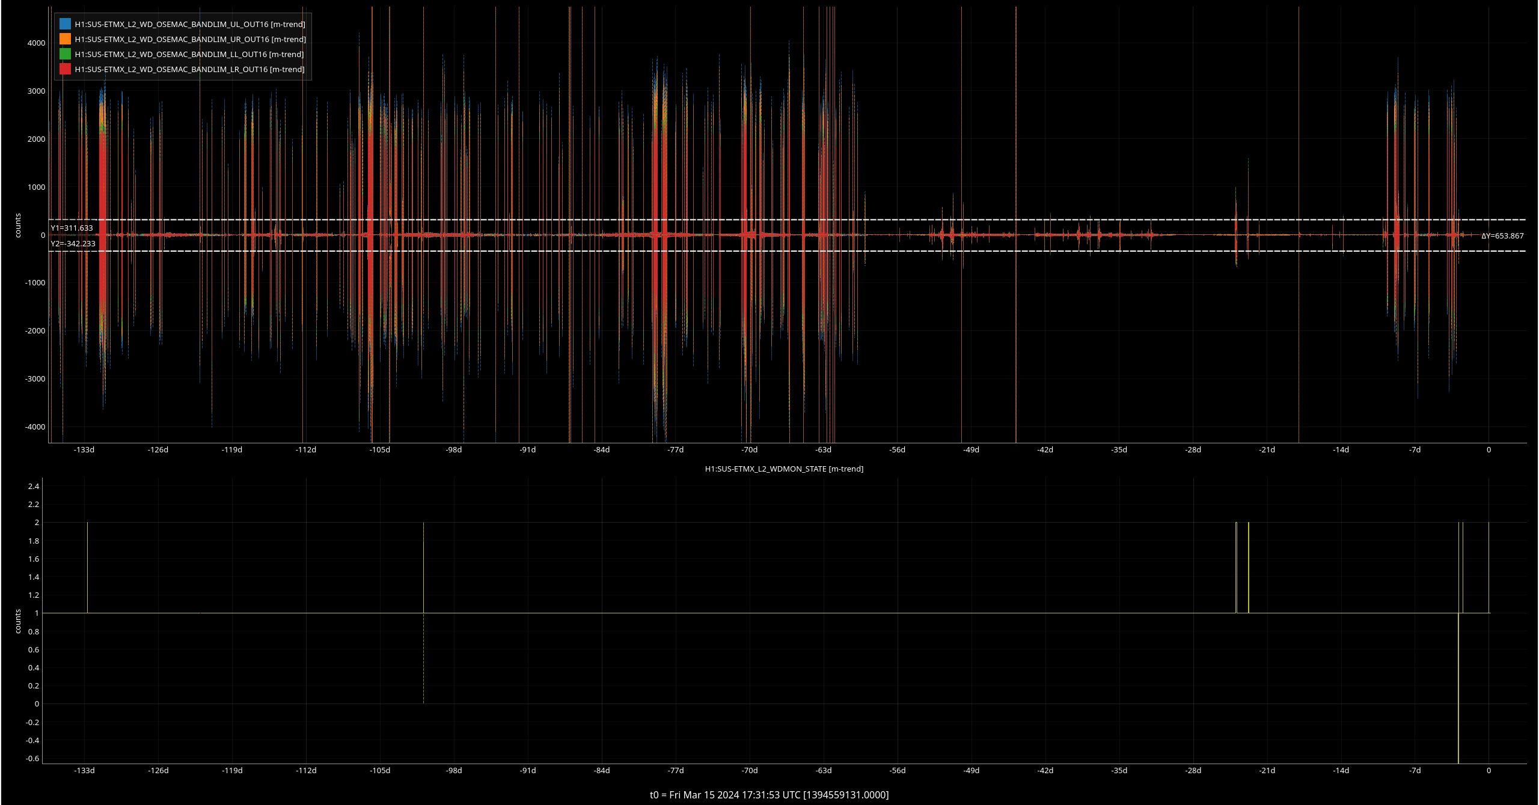Click the Y2=-342.233 cursor label
The width and height of the screenshot is (1539, 805).
tap(73, 244)
